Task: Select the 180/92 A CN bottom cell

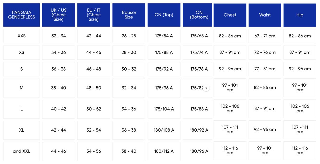Action: [x=199, y=130]
